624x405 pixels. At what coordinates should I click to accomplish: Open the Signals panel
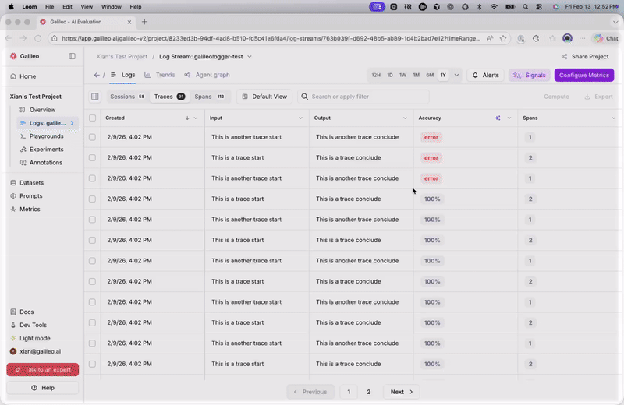[529, 75]
